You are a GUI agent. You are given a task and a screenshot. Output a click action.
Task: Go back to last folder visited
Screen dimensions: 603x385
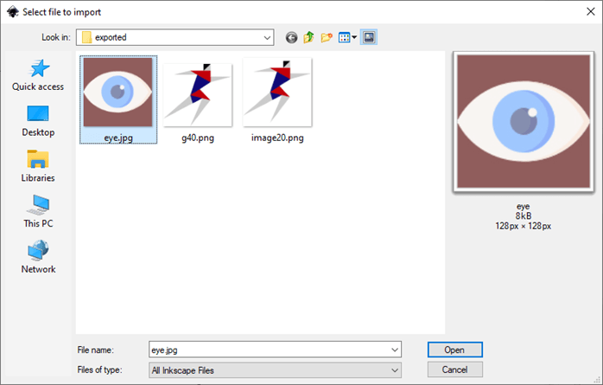click(x=291, y=37)
